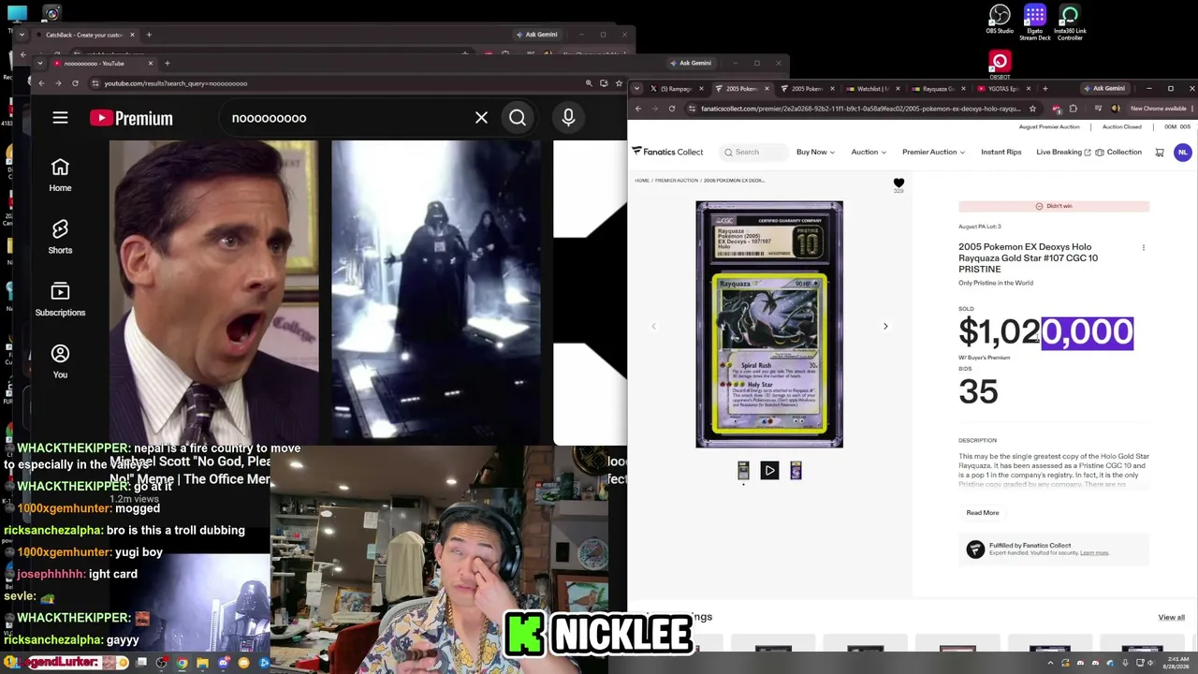Open the Michael Scott video thumbnail
The width and height of the screenshot is (1198, 674).
point(213,292)
